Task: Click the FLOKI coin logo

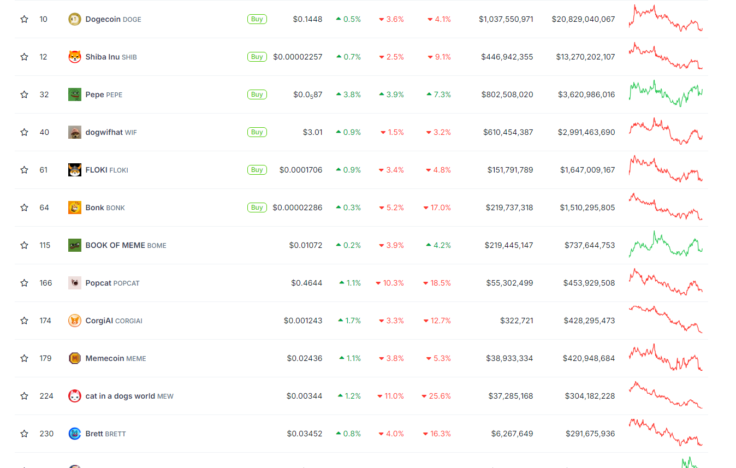Action: [x=74, y=170]
